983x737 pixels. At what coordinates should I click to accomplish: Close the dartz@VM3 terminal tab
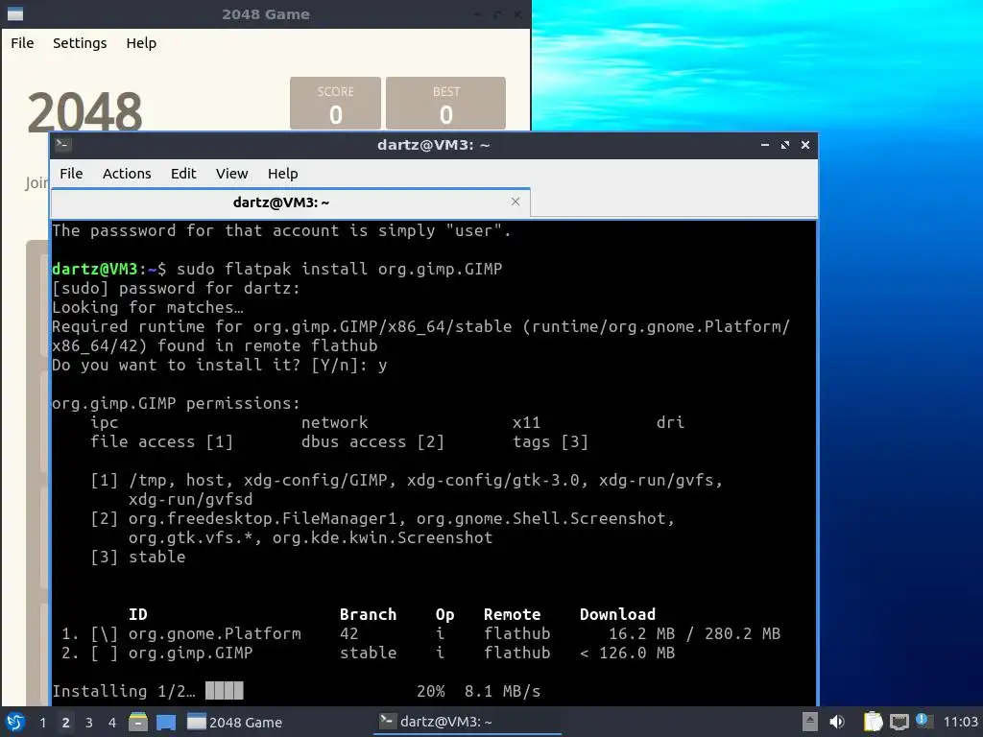coord(515,202)
